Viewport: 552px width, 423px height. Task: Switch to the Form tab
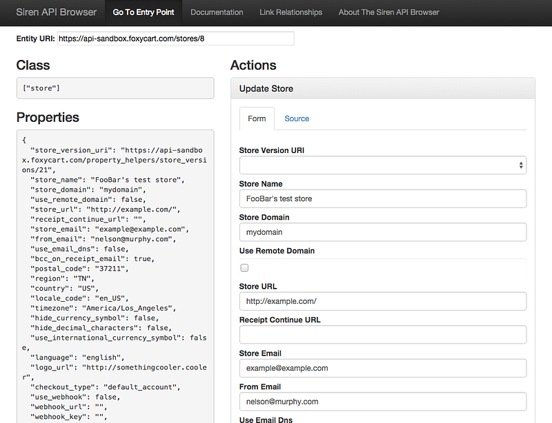pos(257,119)
